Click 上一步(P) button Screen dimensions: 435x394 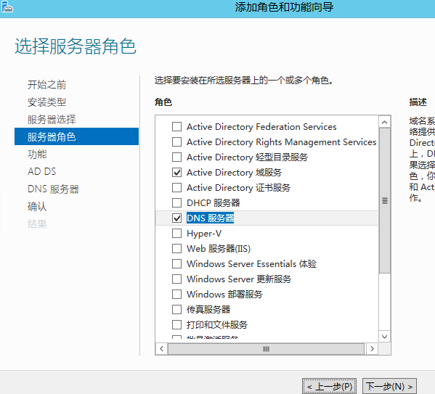click(x=329, y=386)
